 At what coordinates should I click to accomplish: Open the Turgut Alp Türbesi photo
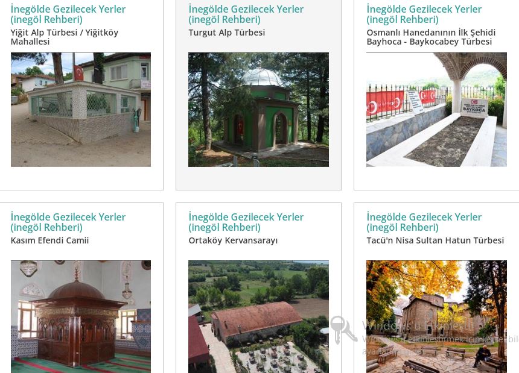coord(258,109)
